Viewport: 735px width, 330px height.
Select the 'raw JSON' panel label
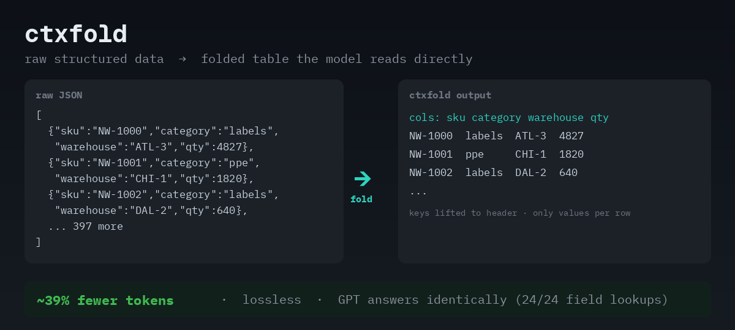(x=59, y=95)
